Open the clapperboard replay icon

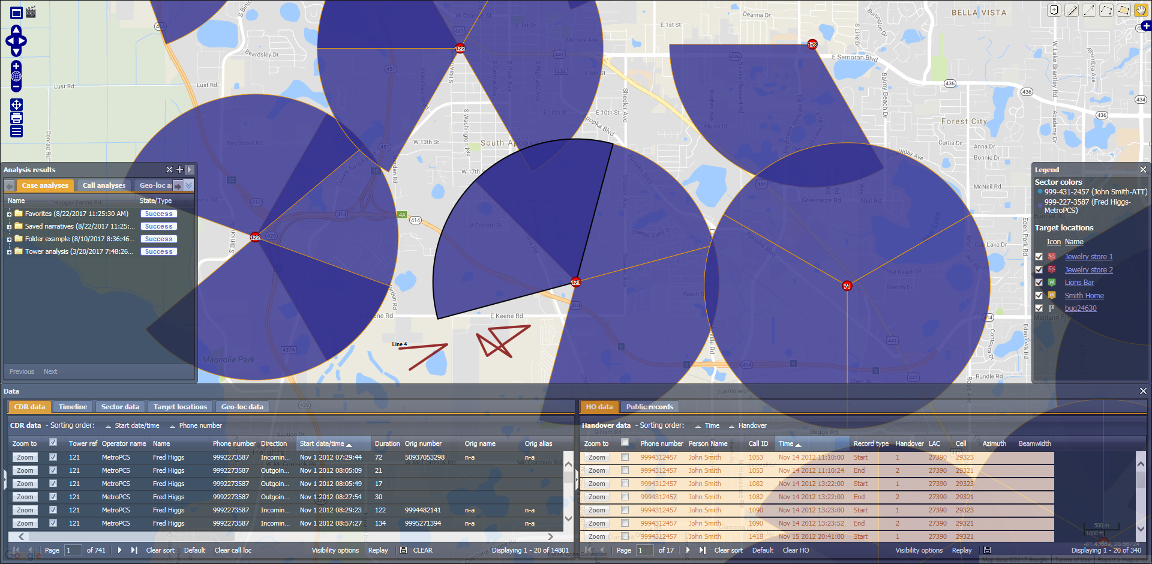(x=31, y=12)
